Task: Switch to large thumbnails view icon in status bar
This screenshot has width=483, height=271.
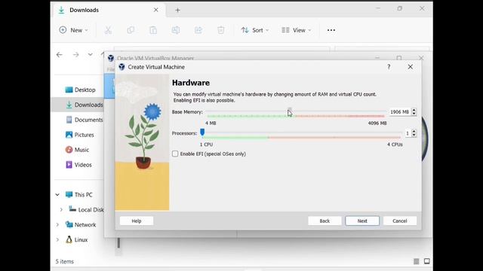Action: pos(426,261)
